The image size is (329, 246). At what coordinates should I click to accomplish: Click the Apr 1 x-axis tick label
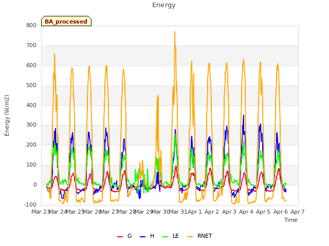(x=194, y=212)
